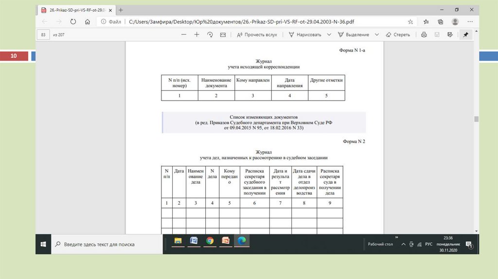The image size is (498, 279).
Task: Open a new browser tab
Action: tap(121, 10)
